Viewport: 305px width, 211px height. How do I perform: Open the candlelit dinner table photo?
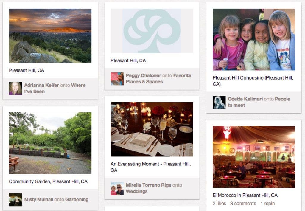[152, 129]
